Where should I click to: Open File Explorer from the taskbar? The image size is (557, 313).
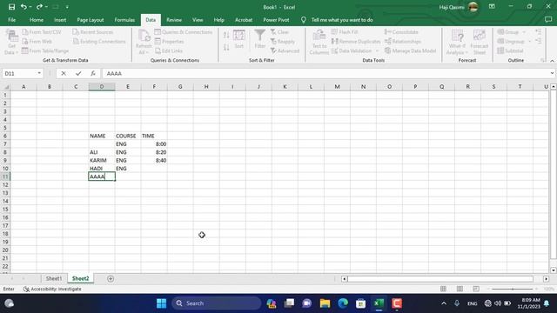(x=325, y=303)
